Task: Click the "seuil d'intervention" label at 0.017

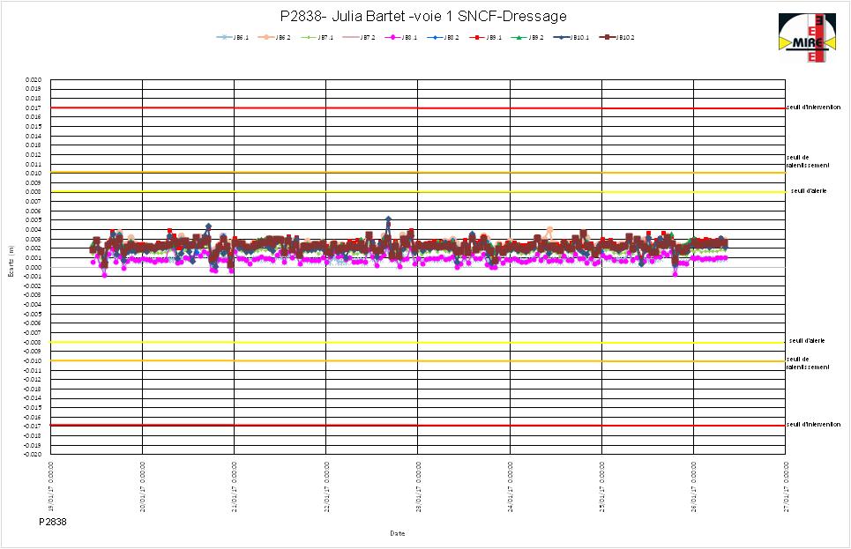Action: 814,108
